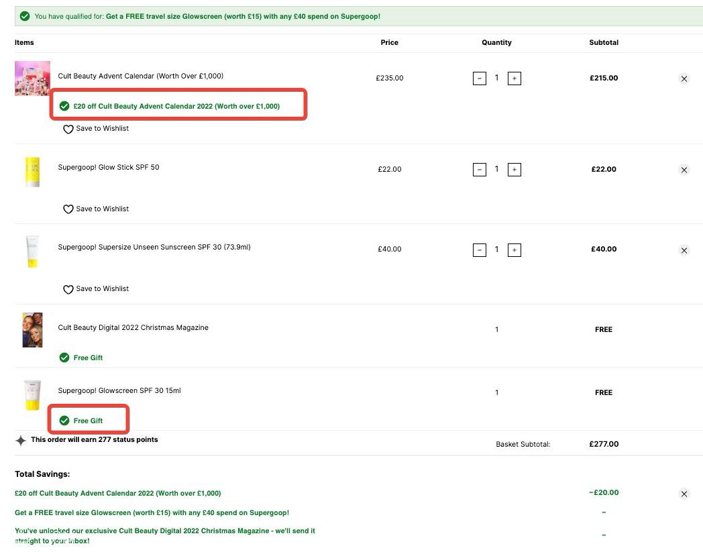The image size is (703, 552).
Task: Remove the £20 off advent calendar discount
Action: coord(684,494)
